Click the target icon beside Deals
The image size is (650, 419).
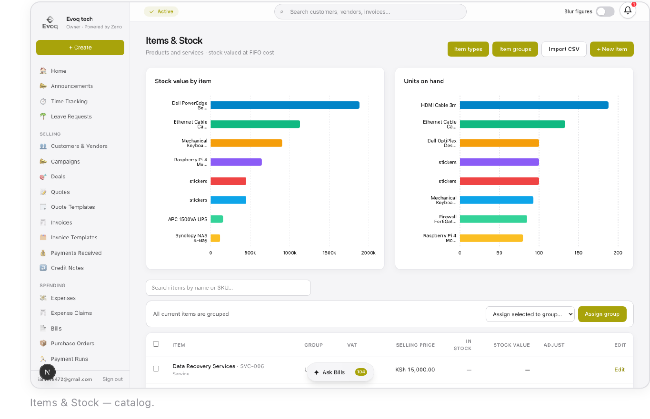[x=43, y=176]
